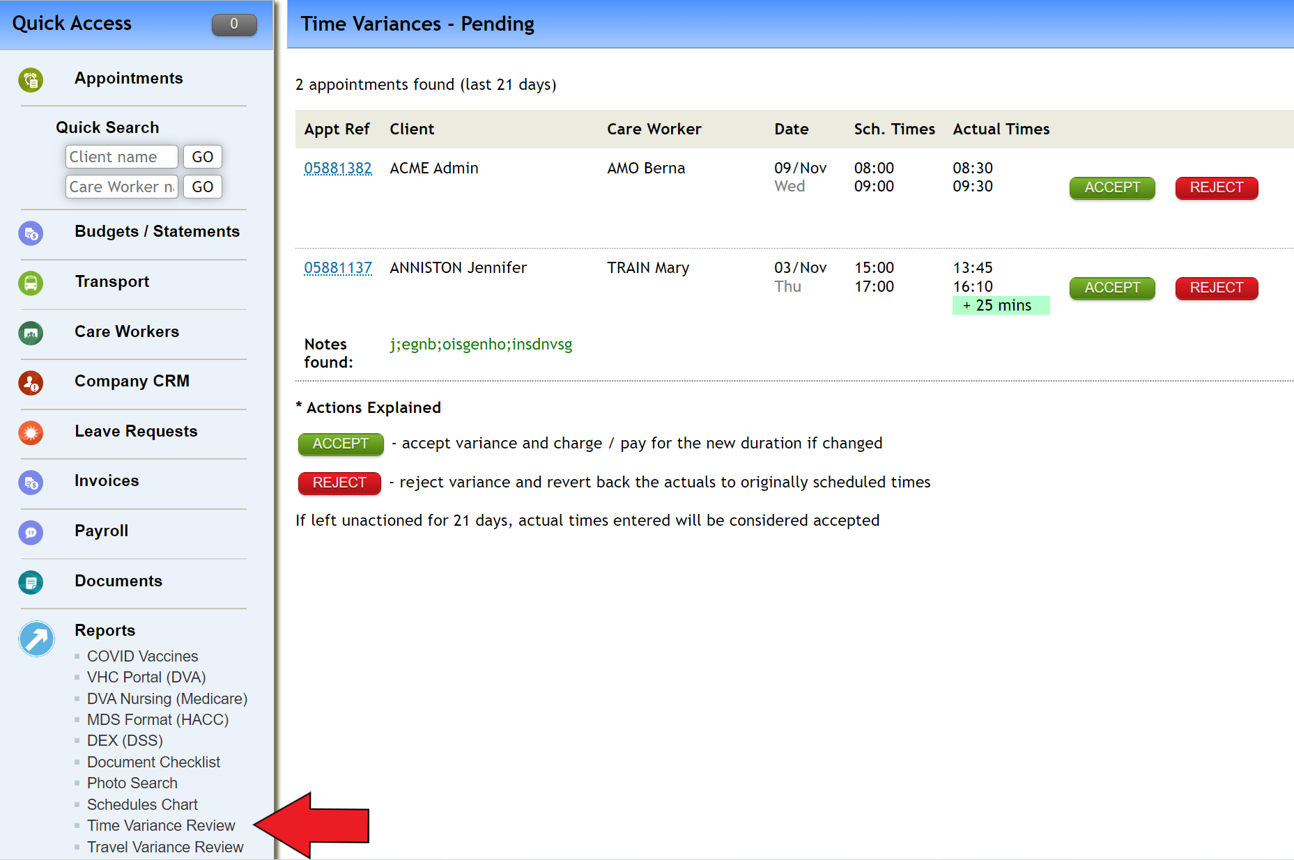This screenshot has height=860, width=1294.
Task: Click GO next to the Client name field
Action: (202, 157)
